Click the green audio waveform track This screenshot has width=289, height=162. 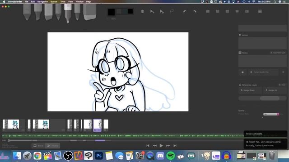coord(122,136)
